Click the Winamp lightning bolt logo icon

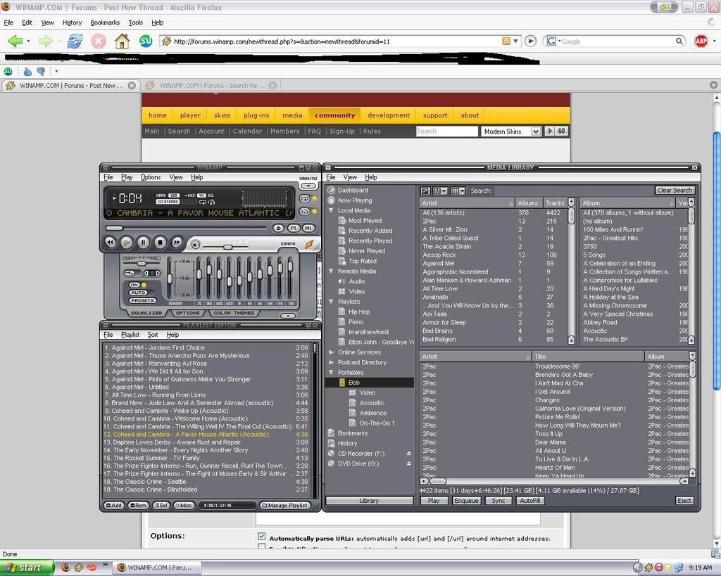coord(309,245)
